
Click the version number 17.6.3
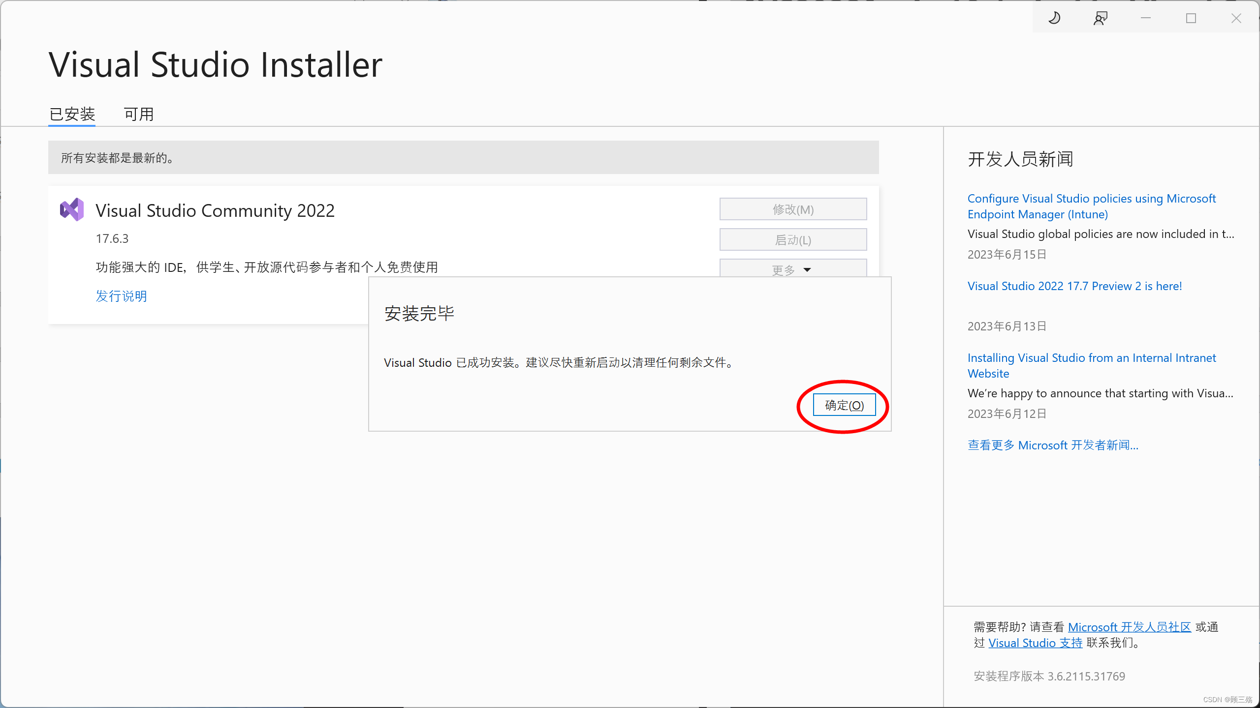coord(112,239)
